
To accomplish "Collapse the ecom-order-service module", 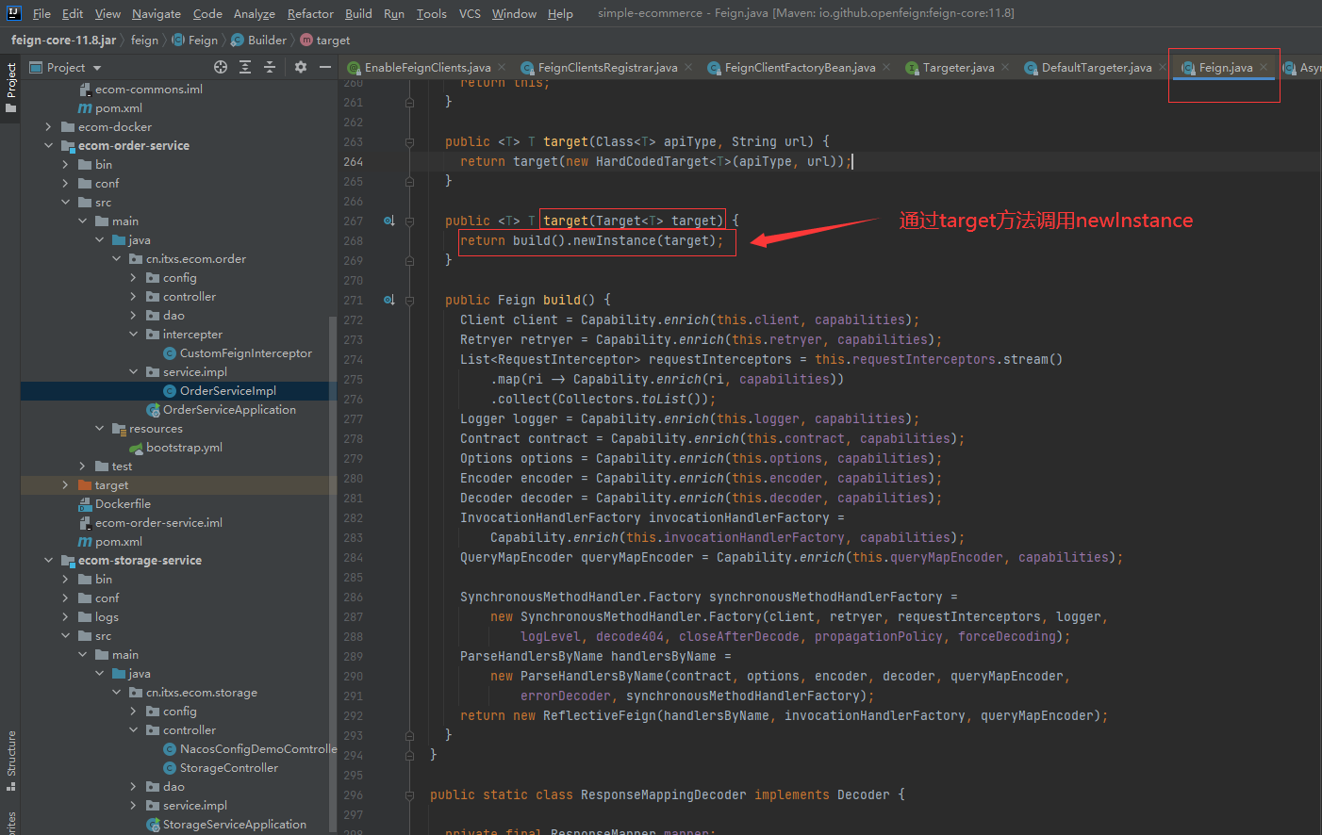I will tap(48, 145).
